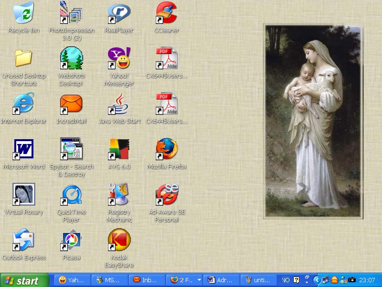Switch to the MS... taskbar window
The image size is (382, 287).
click(x=110, y=280)
